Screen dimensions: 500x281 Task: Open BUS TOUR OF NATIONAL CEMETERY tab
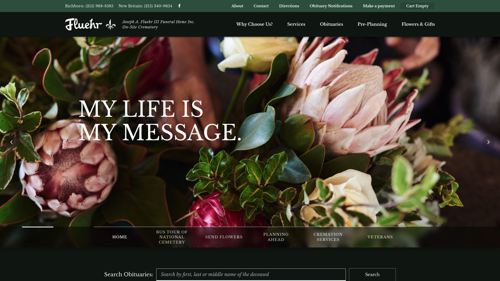[x=172, y=237]
